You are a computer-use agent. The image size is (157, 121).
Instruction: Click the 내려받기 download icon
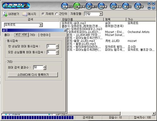(x=5, y=14)
